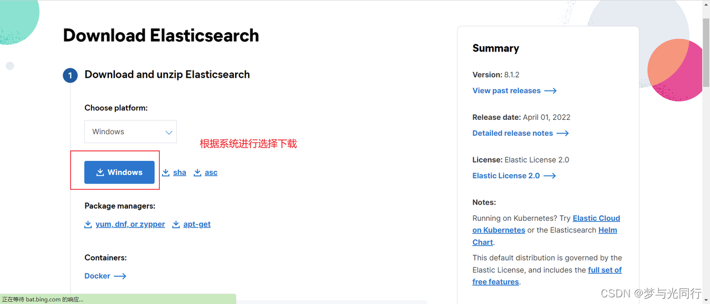This screenshot has height=304, width=710.
Task: Click the arrow icon next to Docker
Action: click(x=120, y=276)
